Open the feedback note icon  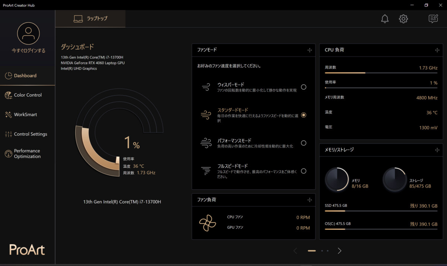coord(433,19)
